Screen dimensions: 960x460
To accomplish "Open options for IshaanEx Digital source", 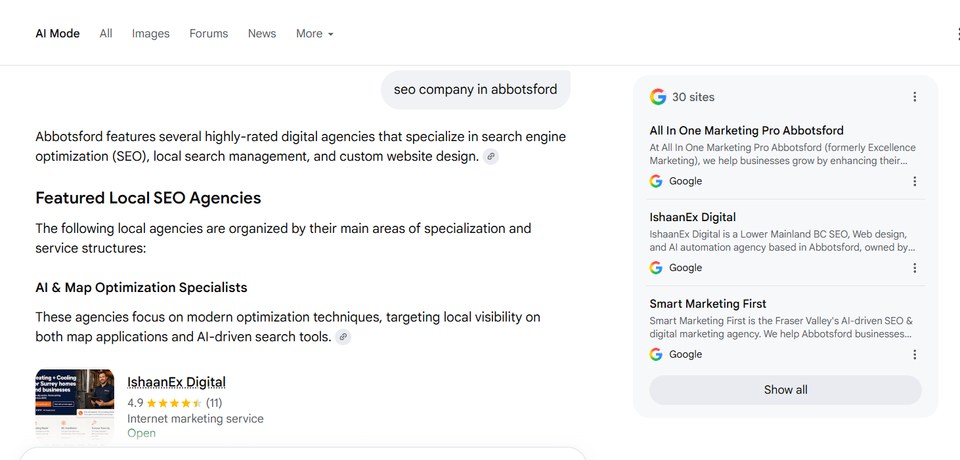I will (915, 268).
